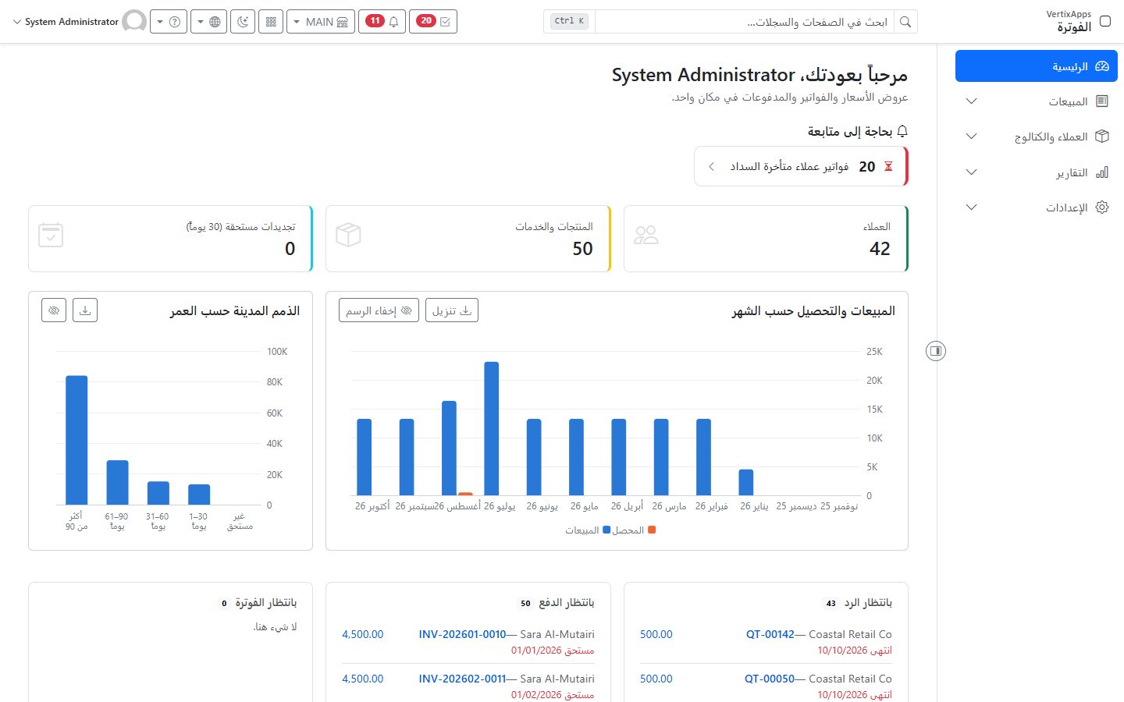This screenshot has width=1124, height=702.
Task: Focus the pages and records search field
Action: (x=745, y=22)
